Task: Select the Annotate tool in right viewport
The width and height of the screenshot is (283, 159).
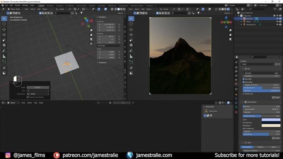Action: click(x=131, y=51)
